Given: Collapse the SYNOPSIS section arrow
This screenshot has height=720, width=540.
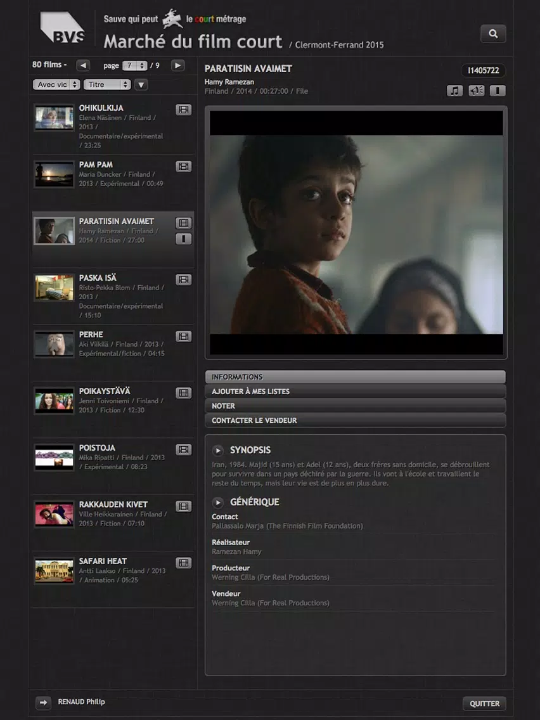Looking at the screenshot, I should [x=217, y=451].
